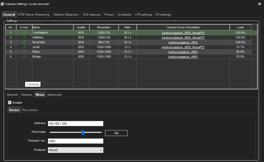This screenshot has height=162, width=264.
Task: Toggle In Use checkmark for Bridge camera
Action: 24,57
